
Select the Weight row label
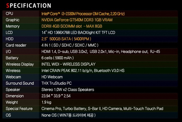tap(12, 102)
